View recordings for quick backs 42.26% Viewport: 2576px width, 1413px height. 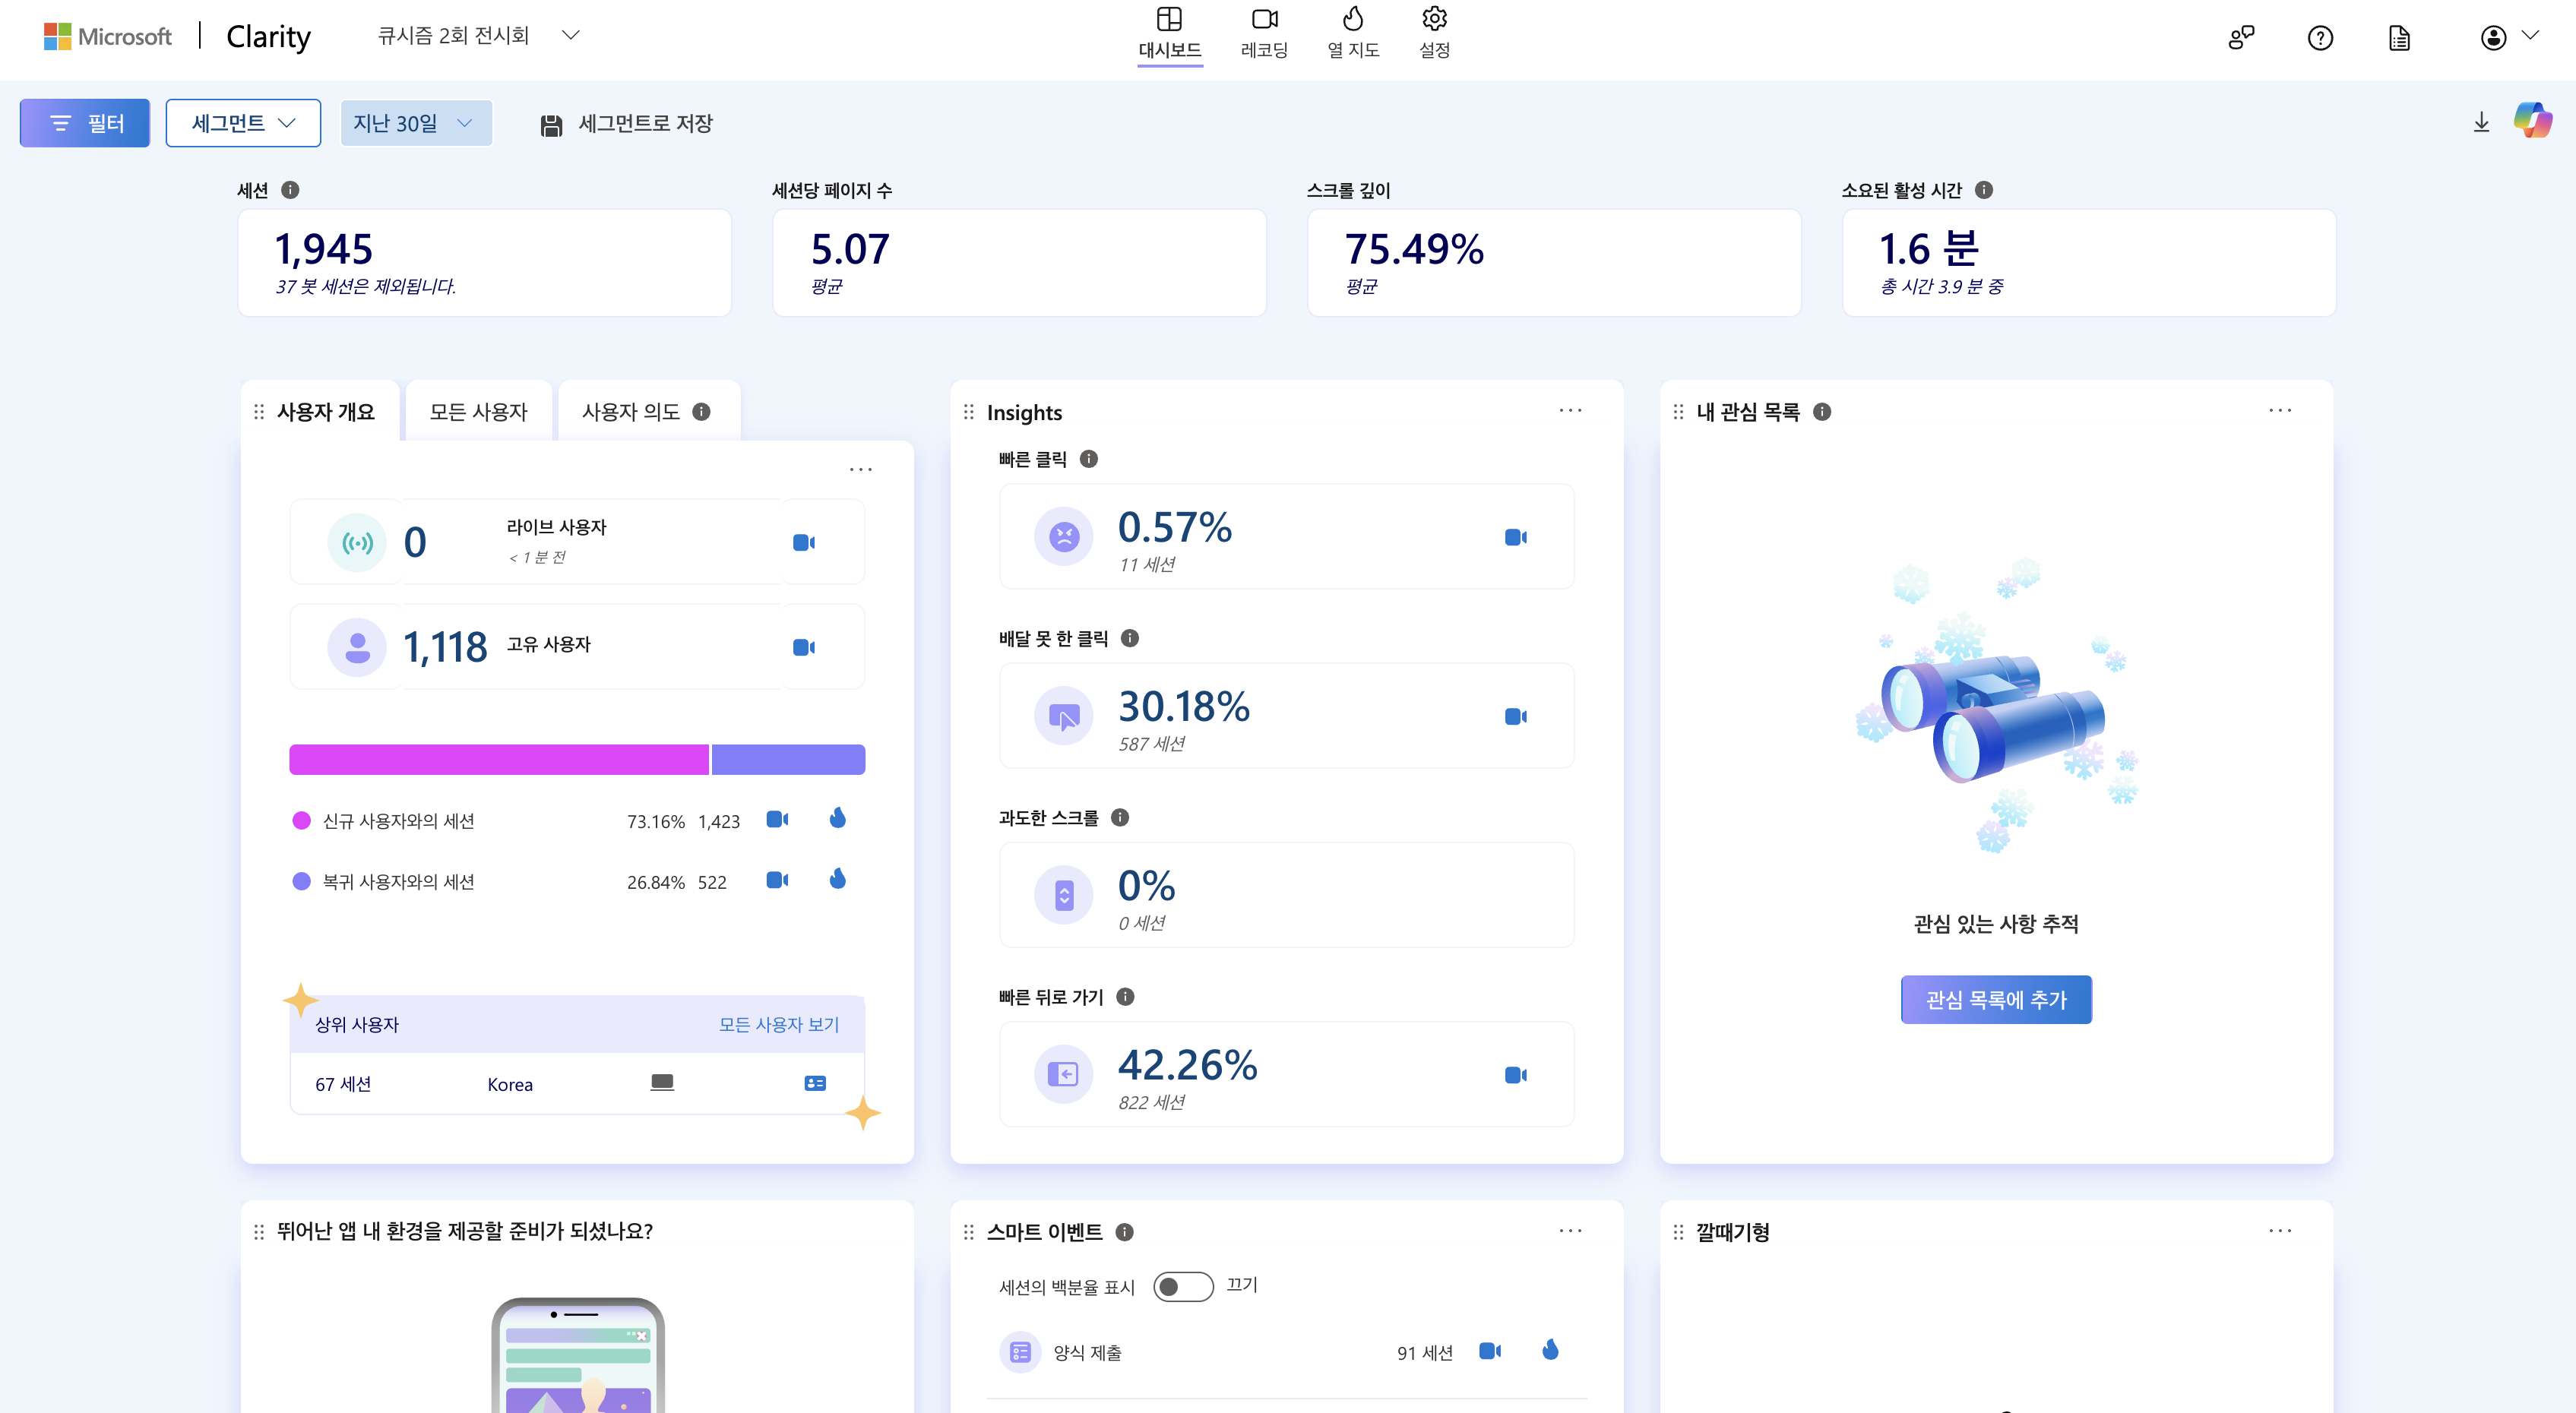(x=1515, y=1075)
